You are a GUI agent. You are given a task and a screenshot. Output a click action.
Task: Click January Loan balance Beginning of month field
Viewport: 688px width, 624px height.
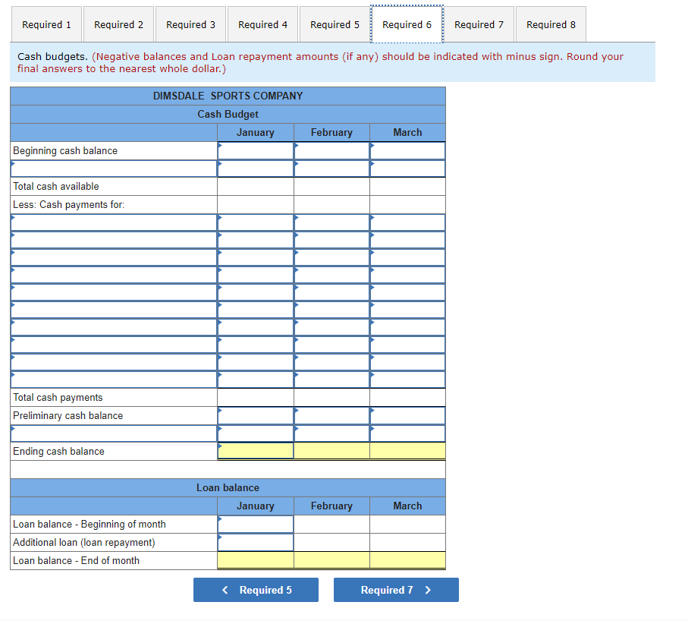point(256,525)
